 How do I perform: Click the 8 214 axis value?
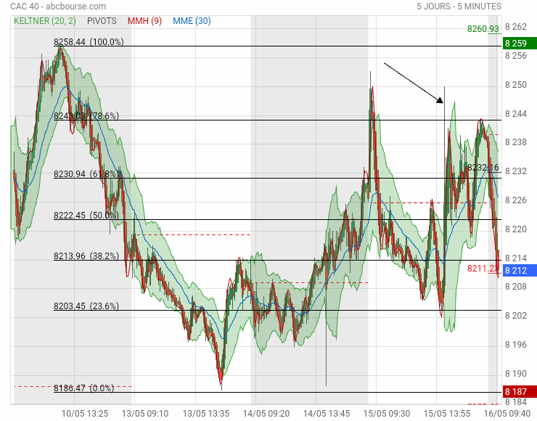(516, 258)
